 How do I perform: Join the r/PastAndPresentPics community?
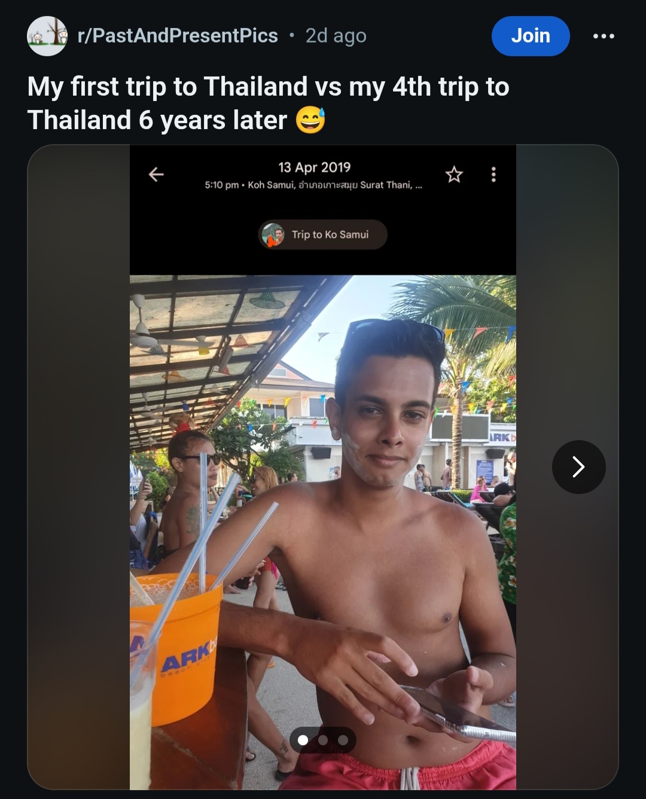(531, 36)
